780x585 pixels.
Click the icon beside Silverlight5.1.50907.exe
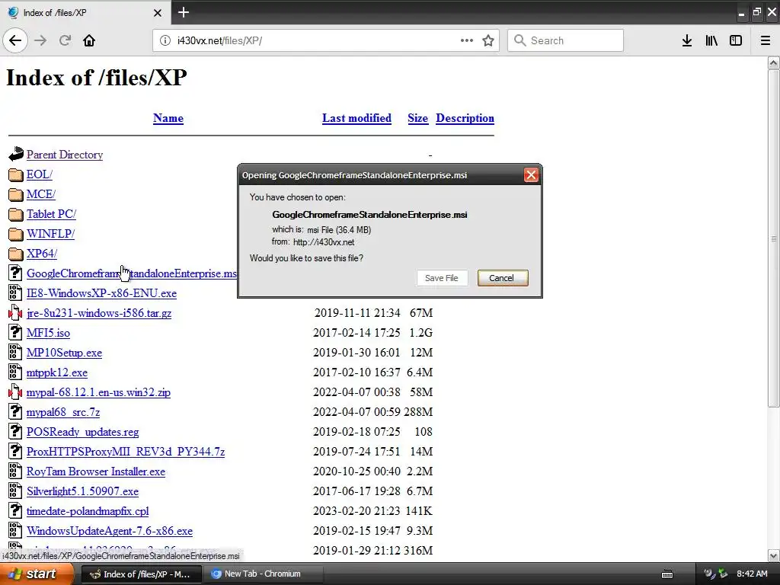click(15, 491)
